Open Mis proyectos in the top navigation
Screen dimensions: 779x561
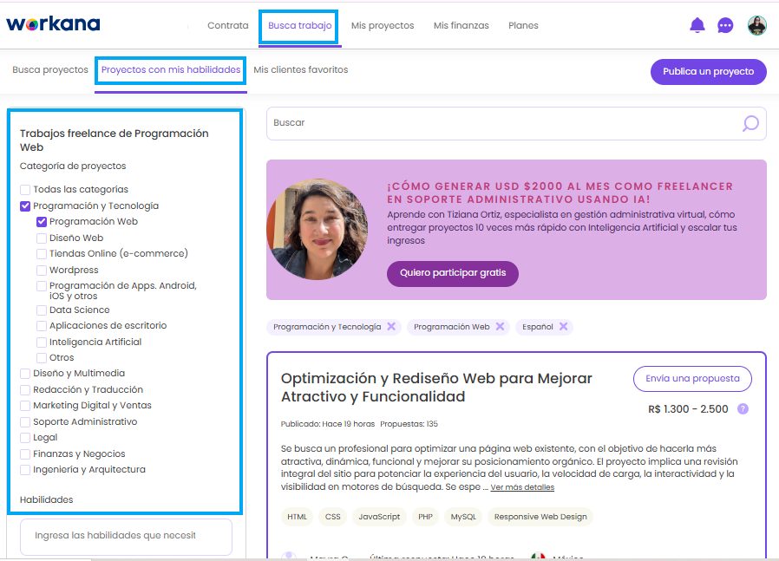383,25
